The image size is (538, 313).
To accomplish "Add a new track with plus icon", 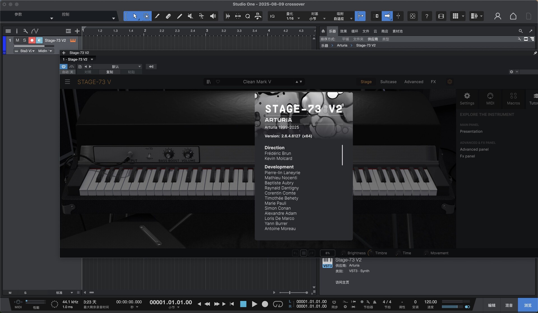I will 77,31.
